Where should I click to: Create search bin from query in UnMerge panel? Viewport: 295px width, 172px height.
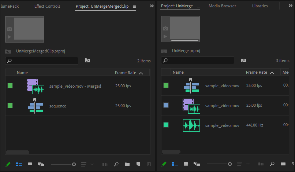tap(243, 60)
